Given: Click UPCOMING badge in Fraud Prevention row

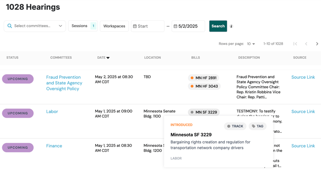Looking at the screenshot, I should click(x=18, y=79).
